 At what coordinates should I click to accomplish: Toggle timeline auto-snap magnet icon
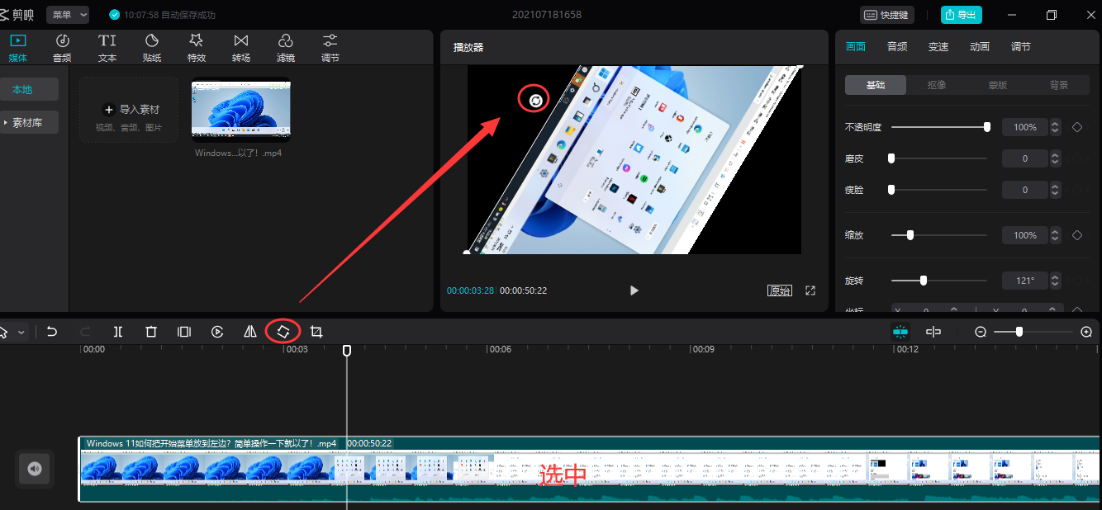(900, 332)
